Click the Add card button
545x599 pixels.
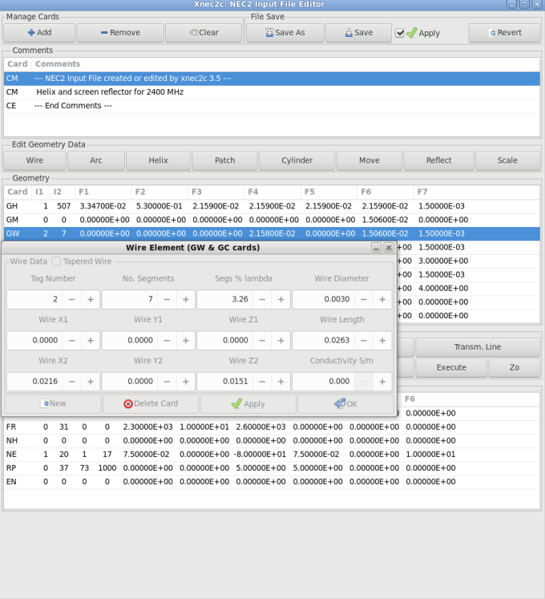coord(39,33)
